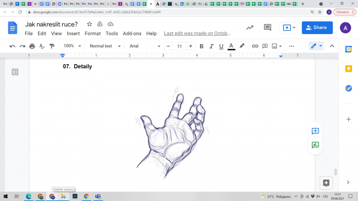Open comment history
Image resolution: width=358 pixels, height=201 pixels.
tap(267, 28)
